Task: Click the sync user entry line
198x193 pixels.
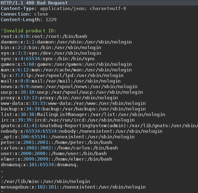Action: (x=48, y=59)
